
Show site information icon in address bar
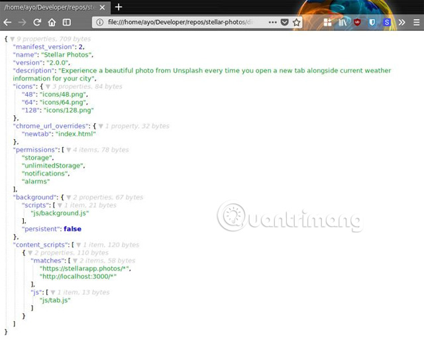pyautogui.click(x=99, y=22)
